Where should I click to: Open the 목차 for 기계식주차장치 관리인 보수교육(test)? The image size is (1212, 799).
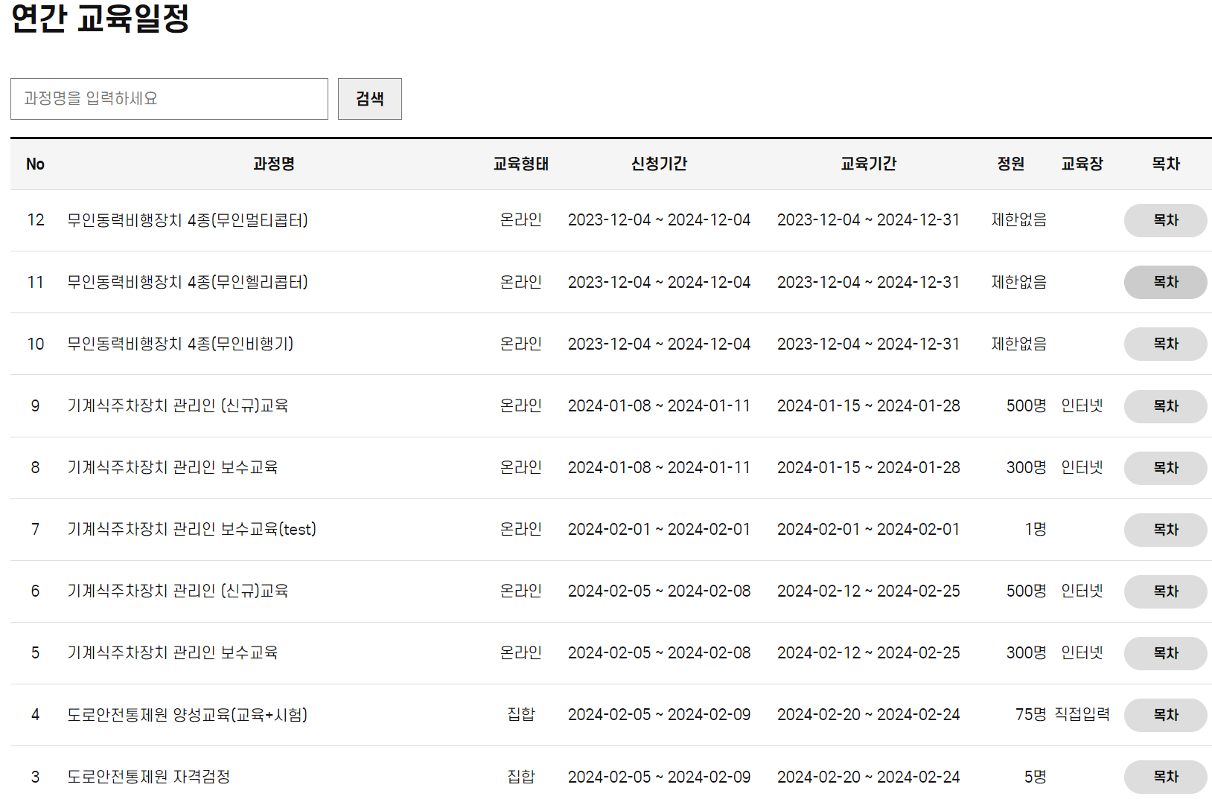[x=1165, y=530]
